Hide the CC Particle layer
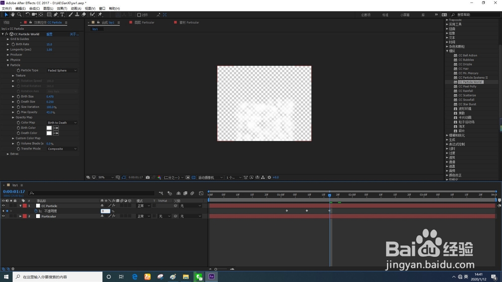The width and height of the screenshot is (502, 282). coord(4,206)
